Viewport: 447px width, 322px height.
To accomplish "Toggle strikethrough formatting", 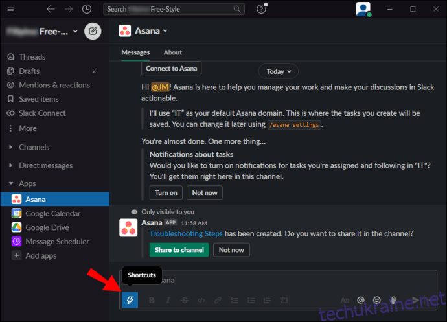I will click(185, 300).
